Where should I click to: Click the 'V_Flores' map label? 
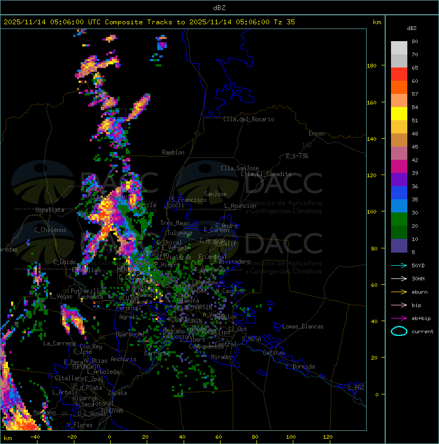pyautogui.click(x=80, y=425)
